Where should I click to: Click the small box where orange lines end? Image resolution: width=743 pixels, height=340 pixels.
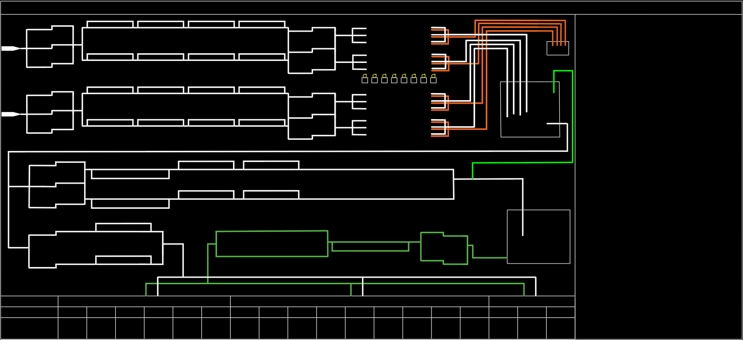tap(558, 48)
